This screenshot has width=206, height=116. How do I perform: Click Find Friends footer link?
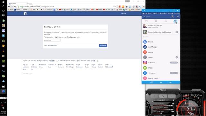click(70, 65)
